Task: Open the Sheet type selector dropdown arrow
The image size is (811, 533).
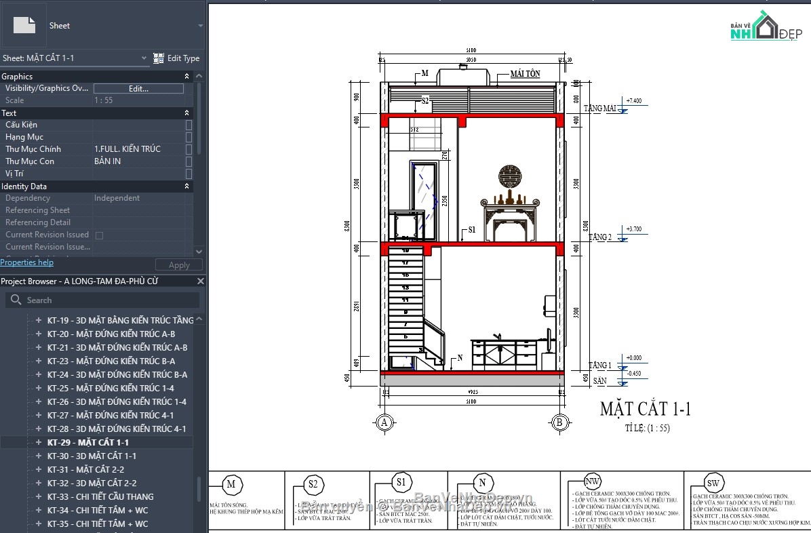Action: [200, 25]
